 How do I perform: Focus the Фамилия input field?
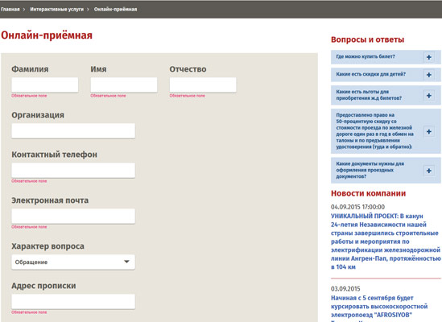[45, 85]
